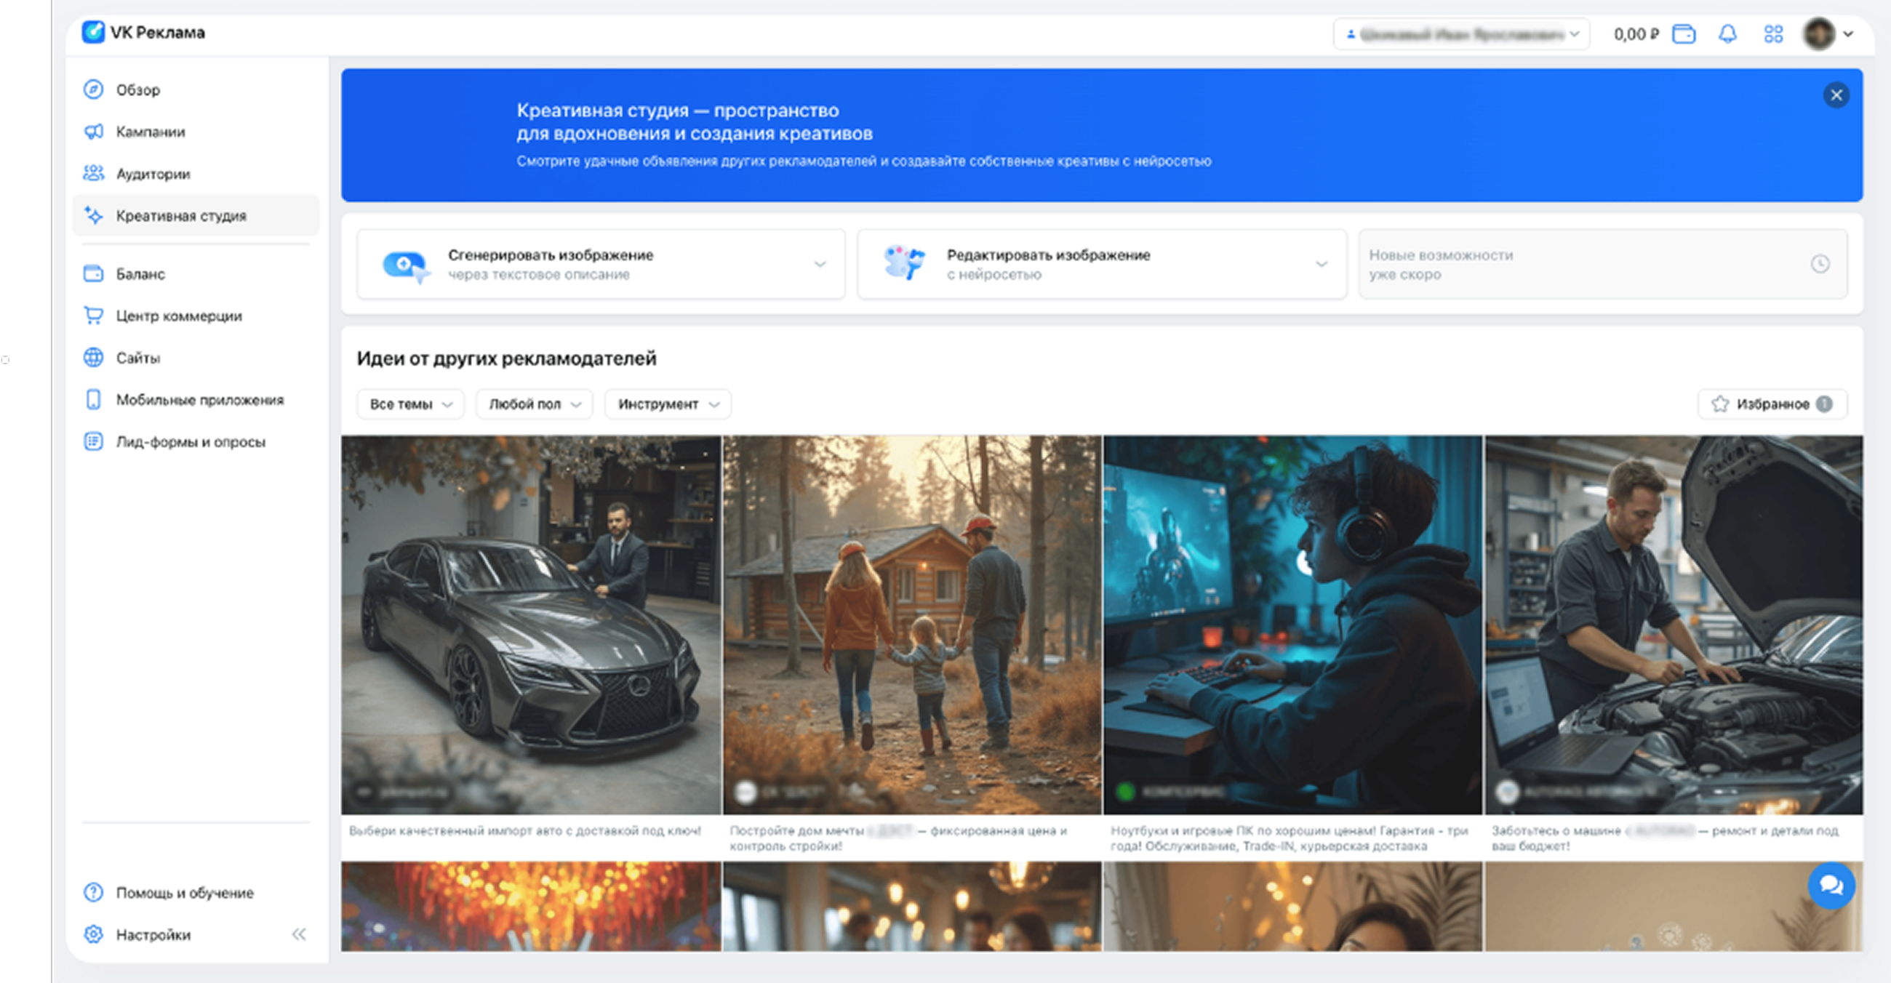Click 'Новые возможности уже скоро' card
The height and width of the screenshot is (983, 1891).
pyautogui.click(x=1602, y=264)
